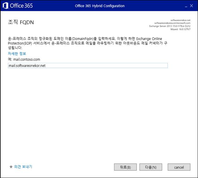Close the Hybrid Configuration wizard window
The image size is (198, 178).
pyautogui.click(x=192, y=6)
